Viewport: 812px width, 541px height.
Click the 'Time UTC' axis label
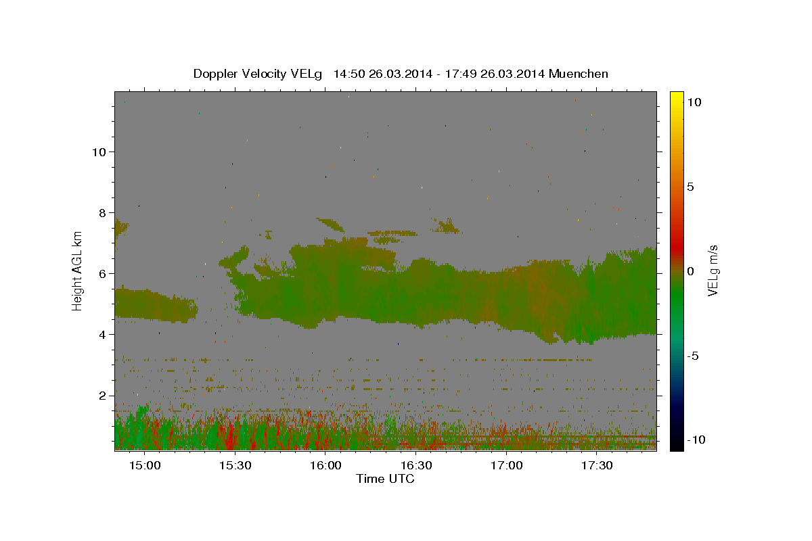(385, 479)
